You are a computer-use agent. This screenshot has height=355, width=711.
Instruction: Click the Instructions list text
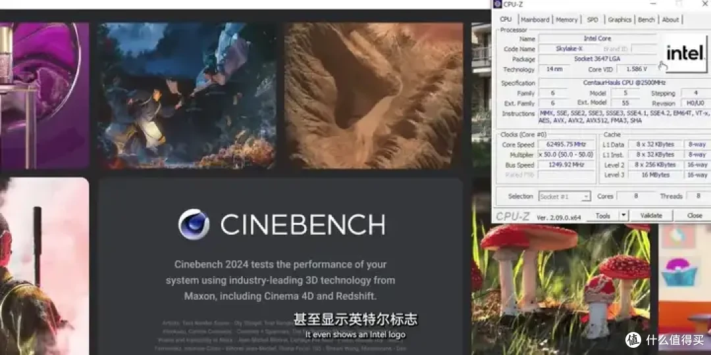click(x=624, y=117)
